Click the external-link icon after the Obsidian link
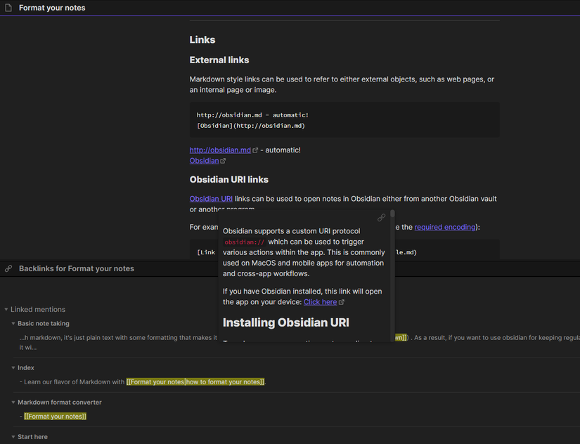The width and height of the screenshot is (580, 444). point(223,161)
